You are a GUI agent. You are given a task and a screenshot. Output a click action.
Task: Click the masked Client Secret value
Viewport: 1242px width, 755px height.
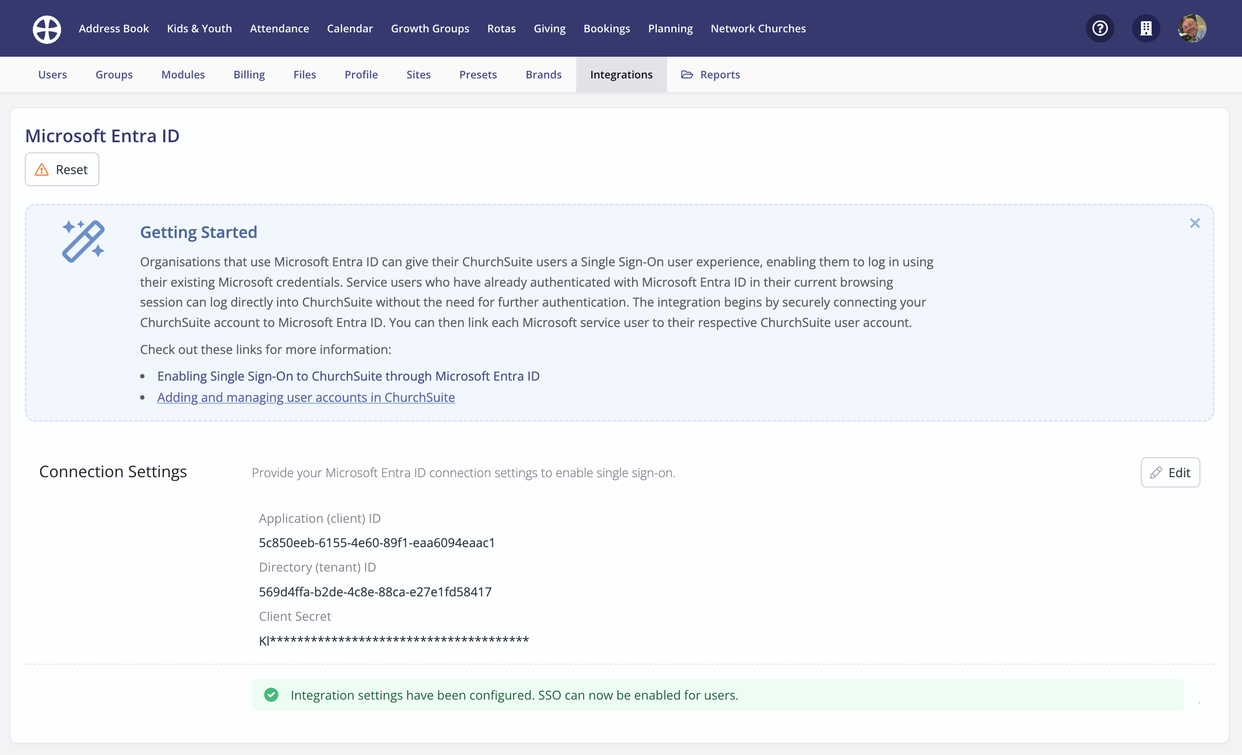pos(394,641)
